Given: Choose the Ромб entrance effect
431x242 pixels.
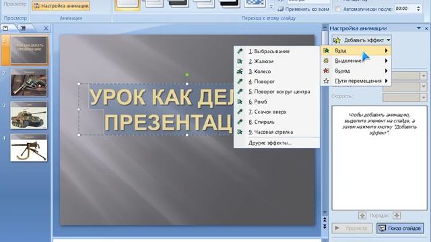Looking at the screenshot, I should click(x=277, y=102).
